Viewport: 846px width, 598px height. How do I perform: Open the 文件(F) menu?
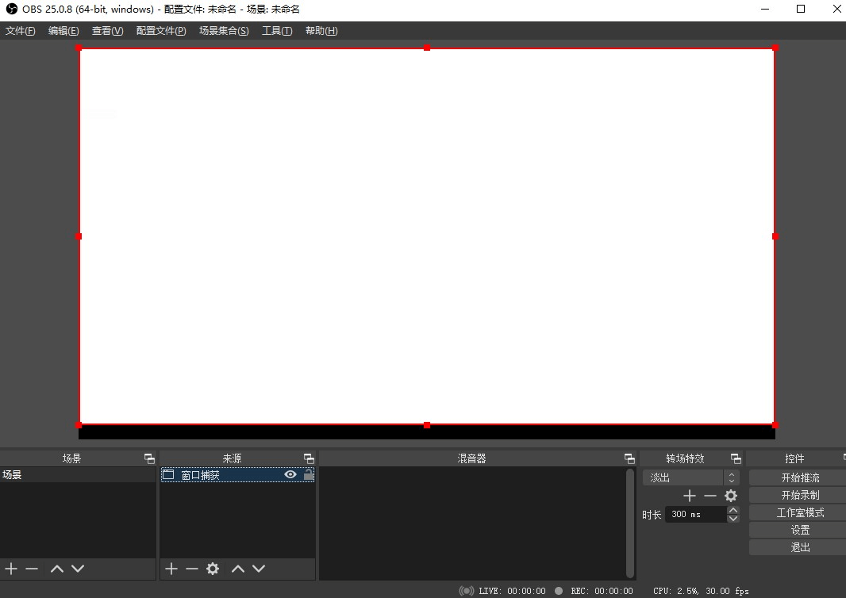tap(21, 31)
